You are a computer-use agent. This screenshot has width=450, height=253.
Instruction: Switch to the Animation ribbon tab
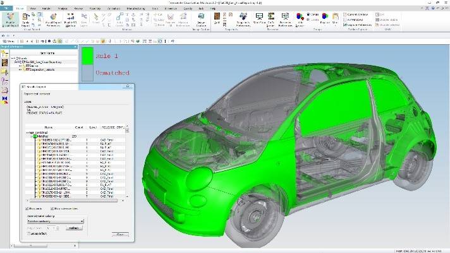coord(113,8)
